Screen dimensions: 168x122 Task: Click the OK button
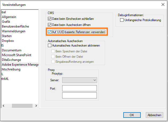click(132, 115)
